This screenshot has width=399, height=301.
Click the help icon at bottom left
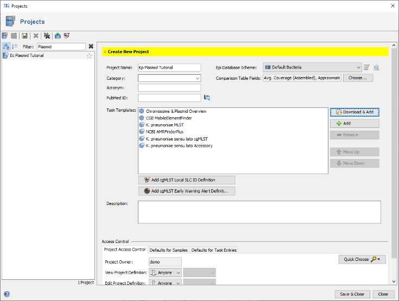pos(7,294)
